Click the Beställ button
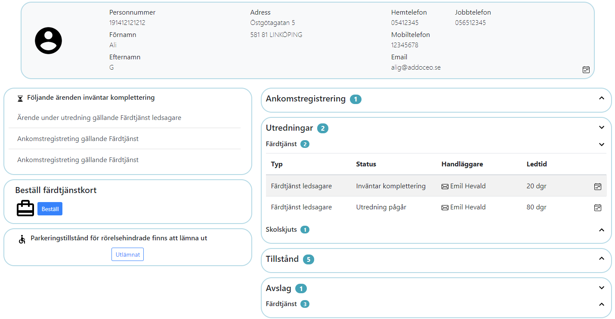 click(50, 209)
